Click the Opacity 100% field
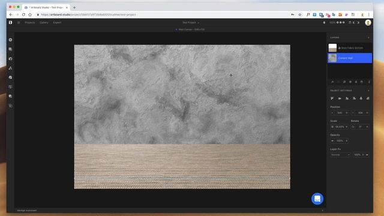 tap(340, 141)
